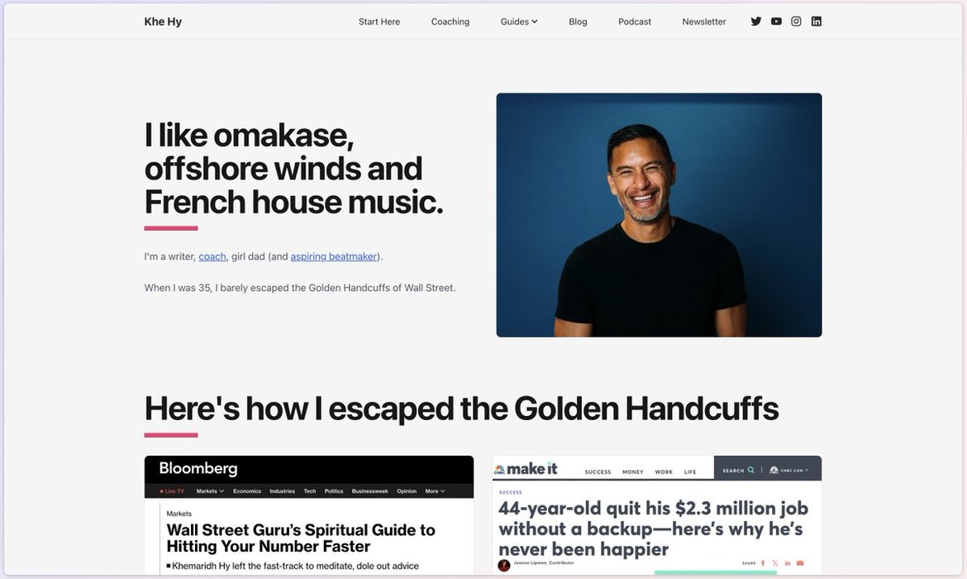This screenshot has height=579, width=967.
Task: Click the Bloomberg logo in the article image
Action: coord(198,468)
